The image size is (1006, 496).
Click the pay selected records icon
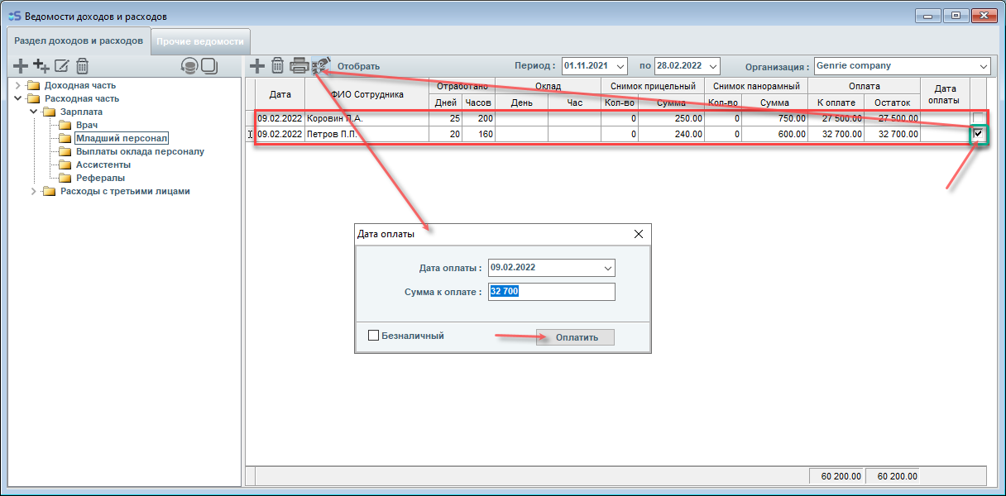coord(321,65)
